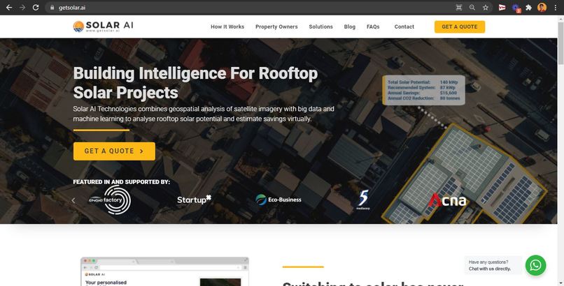Click 'FEATURED IN AND SUPPORTED BY:' text
This screenshot has width=564, height=286.
pyautogui.click(x=122, y=181)
